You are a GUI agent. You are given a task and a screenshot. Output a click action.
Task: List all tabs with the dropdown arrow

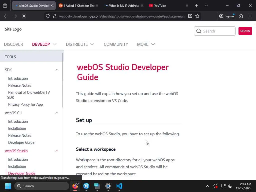[x=206, y=6]
